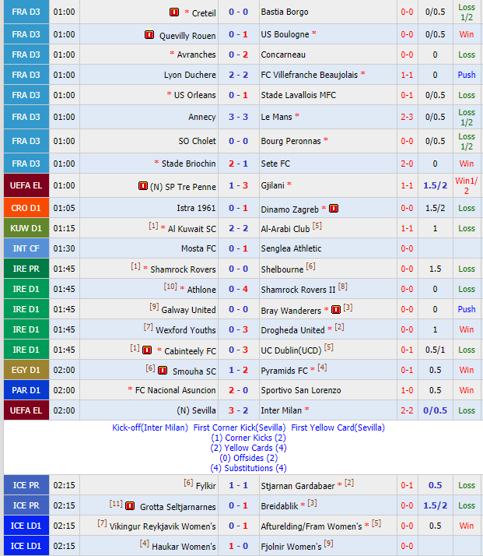Click the Yellow Cards statistics line
Viewport: 483px width, 556px height.
pyautogui.click(x=248, y=448)
